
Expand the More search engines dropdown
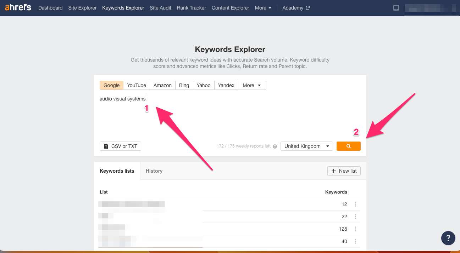pyautogui.click(x=252, y=85)
